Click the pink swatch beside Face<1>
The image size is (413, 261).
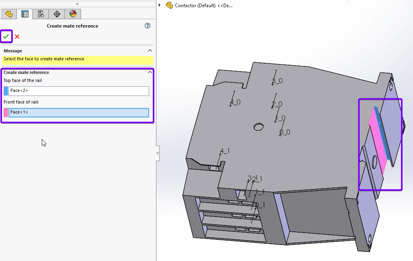pyautogui.click(x=6, y=112)
